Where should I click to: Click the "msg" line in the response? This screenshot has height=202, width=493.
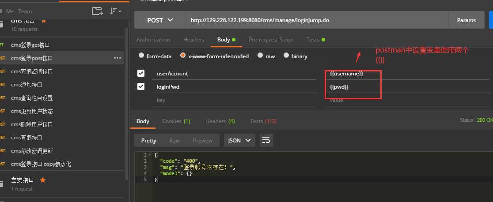198,168
